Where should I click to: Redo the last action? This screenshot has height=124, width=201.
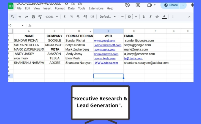pos(26,17)
